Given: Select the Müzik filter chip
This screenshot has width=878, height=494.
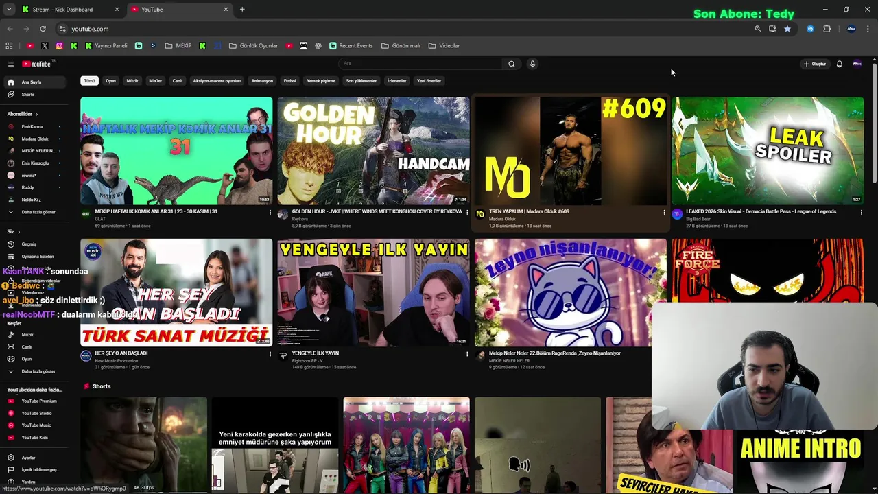Looking at the screenshot, I should pyautogui.click(x=132, y=81).
